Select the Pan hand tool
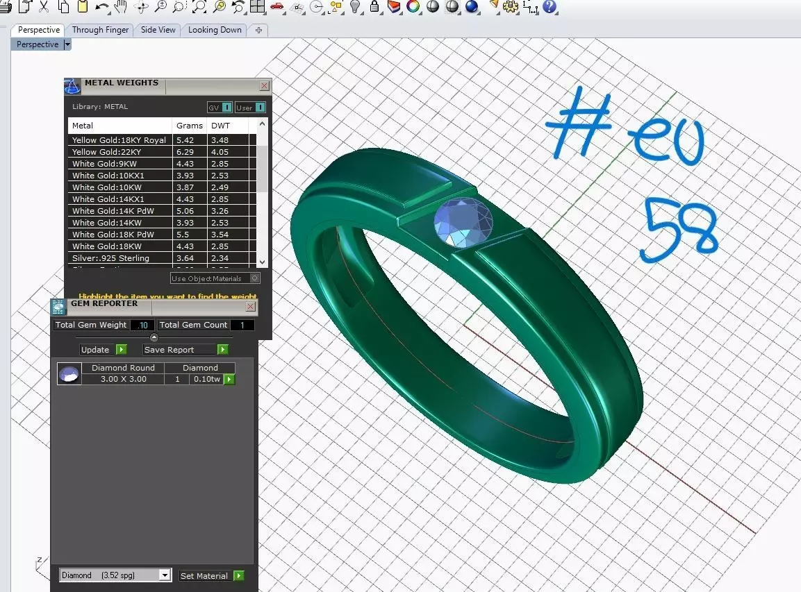Viewport: 801px width, 592px height. (x=121, y=6)
